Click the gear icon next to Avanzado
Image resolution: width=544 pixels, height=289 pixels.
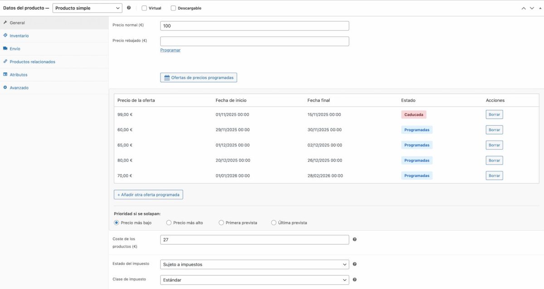(5, 87)
